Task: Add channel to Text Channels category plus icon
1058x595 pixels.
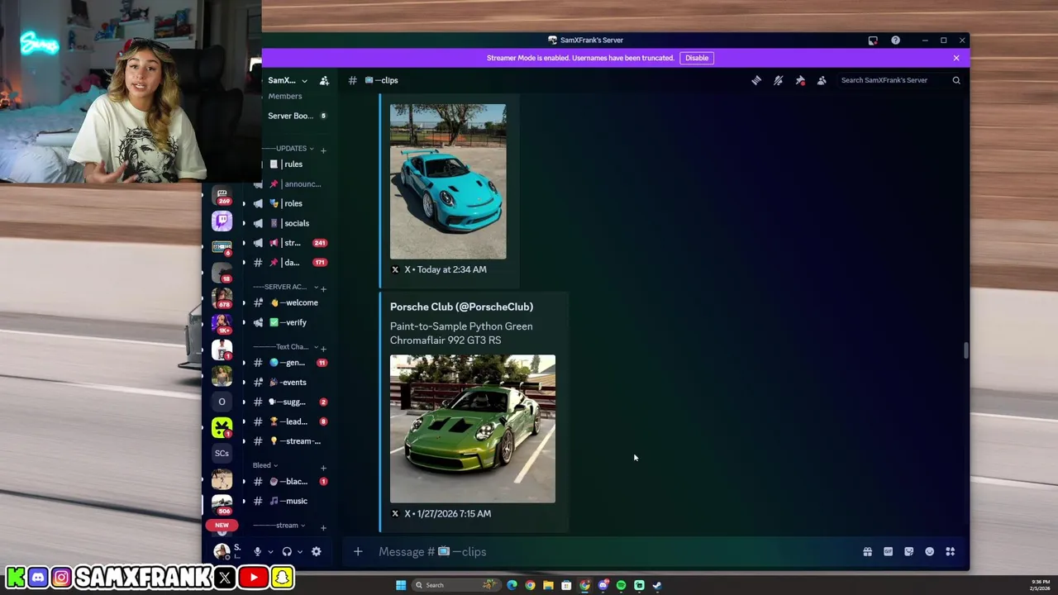Action: point(323,348)
